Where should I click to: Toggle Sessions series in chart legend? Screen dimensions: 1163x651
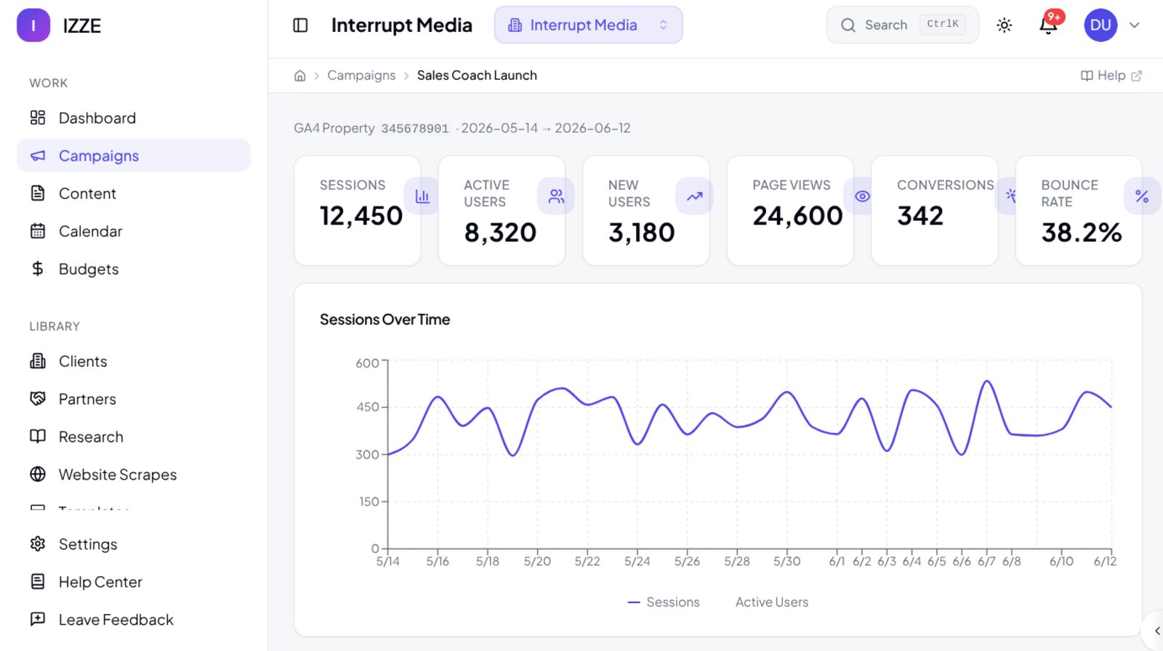pyautogui.click(x=664, y=602)
